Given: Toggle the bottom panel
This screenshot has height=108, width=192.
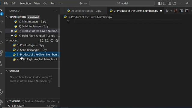Looking at the screenshot, I should click(165, 3).
